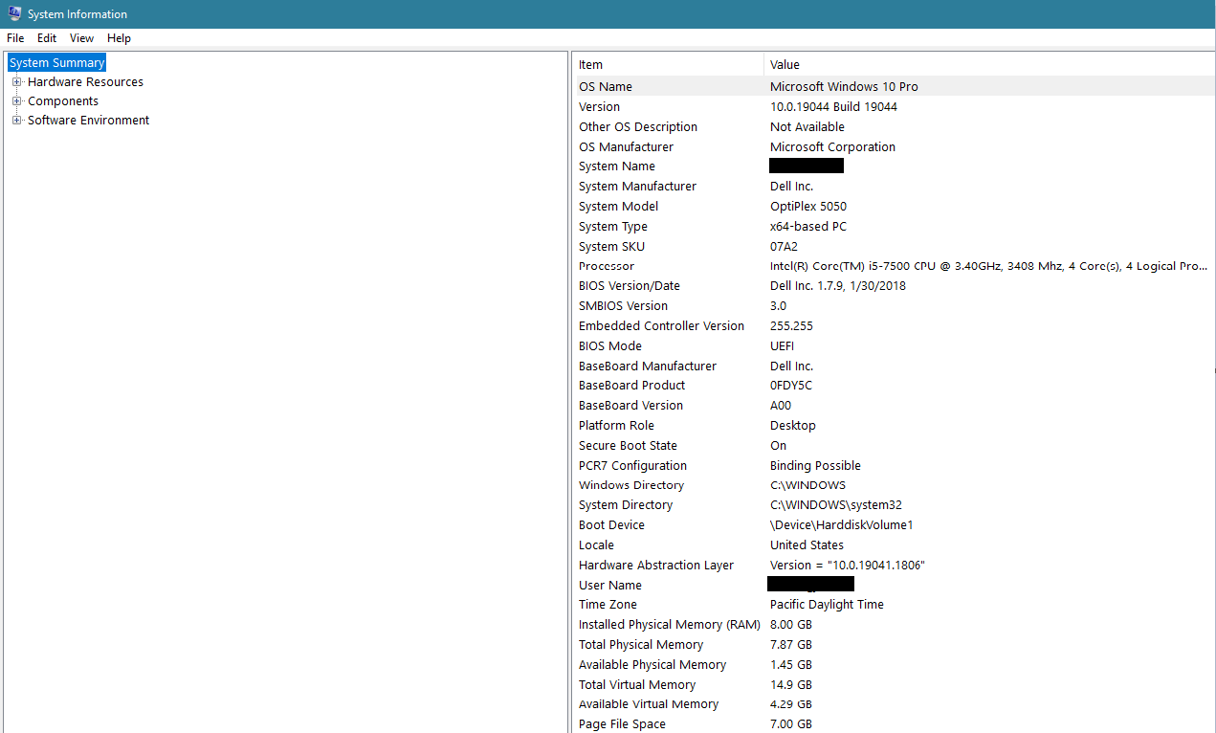Click the Binding Possible value
Viewport: 1216px width, 733px height.
tap(815, 466)
